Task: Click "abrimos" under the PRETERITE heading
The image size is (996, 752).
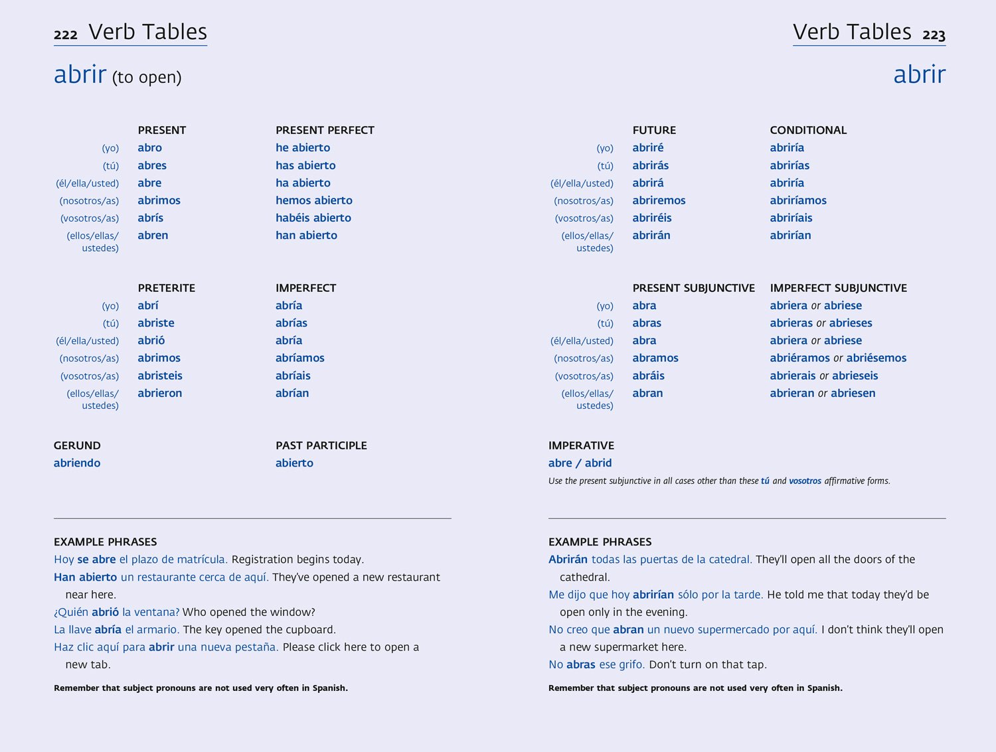Action: coord(159,358)
